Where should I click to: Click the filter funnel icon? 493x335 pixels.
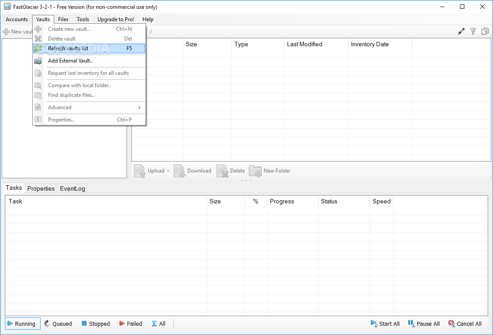pos(473,31)
